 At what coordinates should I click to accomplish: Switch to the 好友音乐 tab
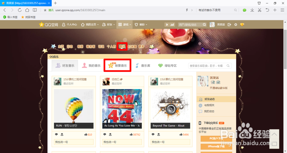click(x=65, y=65)
